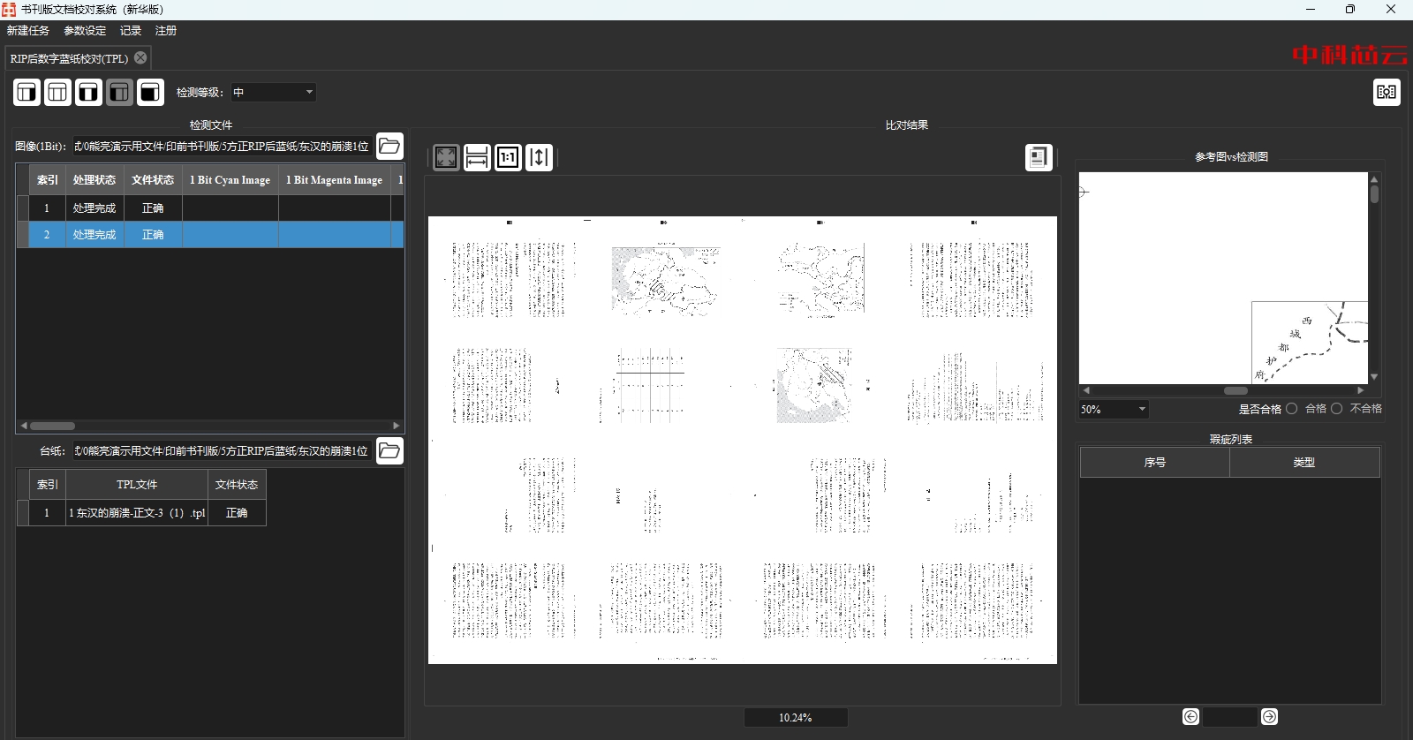Click the fit-to-height view icon
The height and width of the screenshot is (740, 1413).
click(x=539, y=158)
